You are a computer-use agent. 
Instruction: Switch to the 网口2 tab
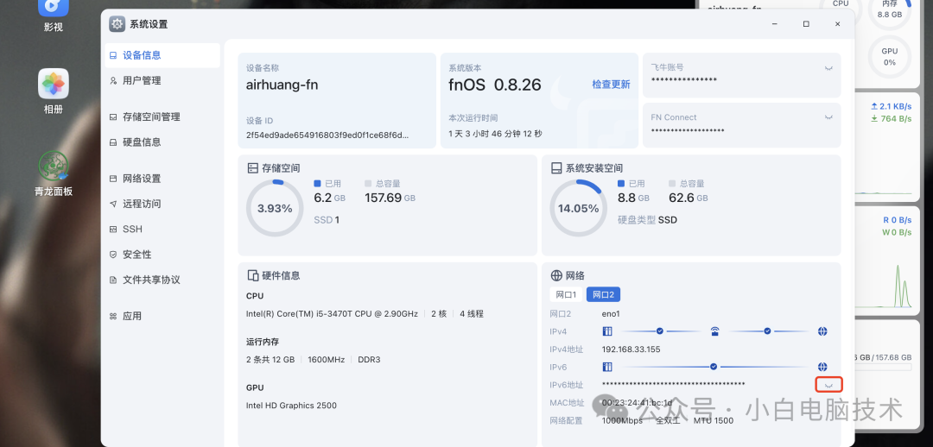[603, 294]
